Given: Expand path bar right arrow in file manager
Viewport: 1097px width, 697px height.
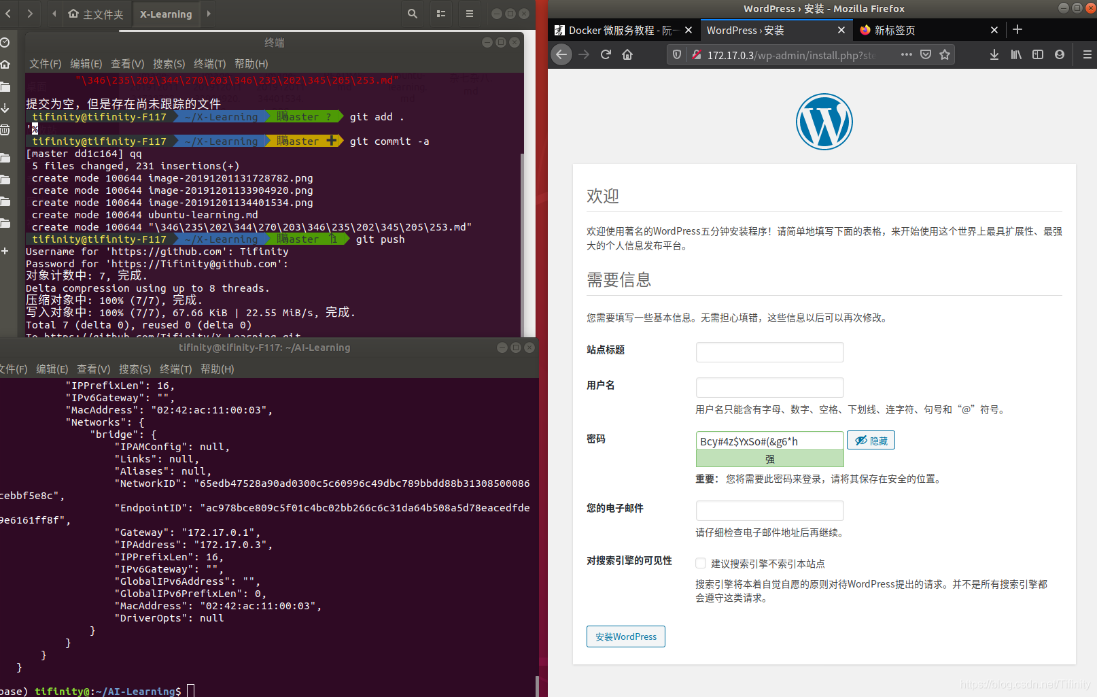Looking at the screenshot, I should (209, 14).
